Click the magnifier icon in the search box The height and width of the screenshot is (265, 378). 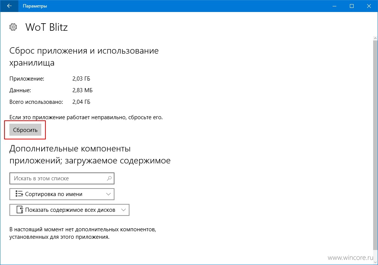pyautogui.click(x=109, y=178)
